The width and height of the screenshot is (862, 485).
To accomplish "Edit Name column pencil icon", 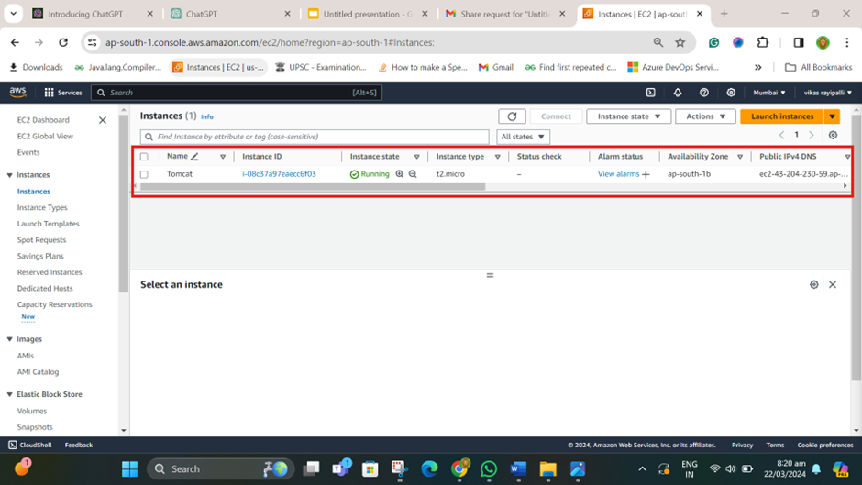I will [194, 157].
